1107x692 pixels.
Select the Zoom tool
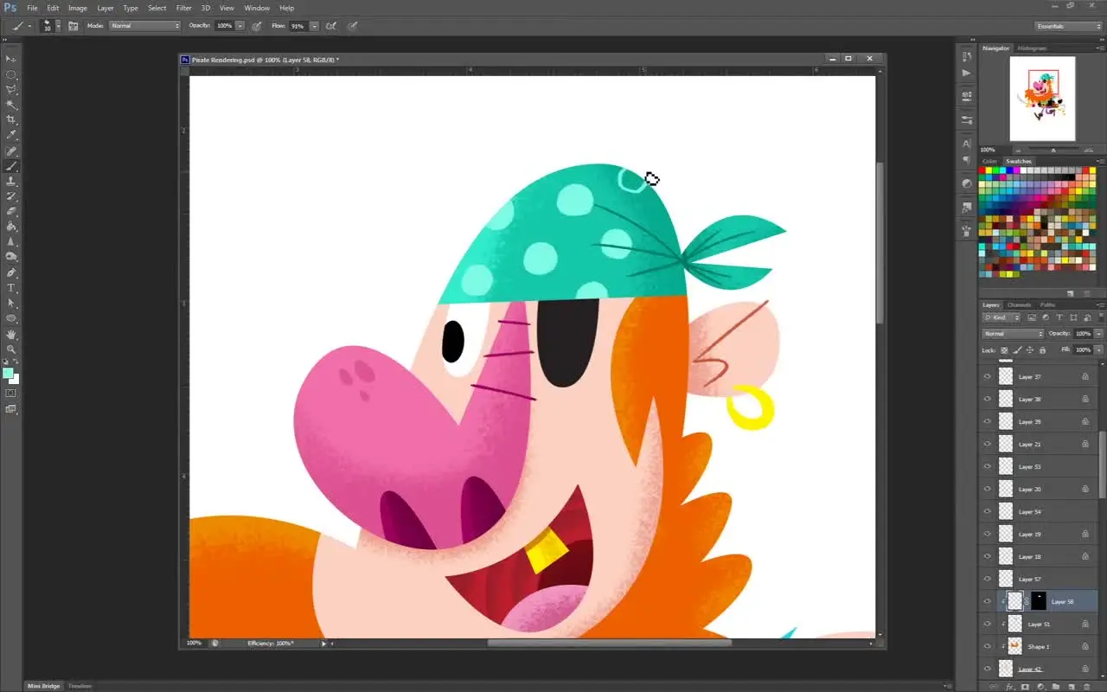click(x=11, y=349)
